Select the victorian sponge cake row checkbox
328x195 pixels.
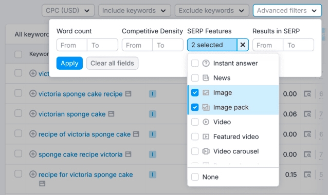coord(18,113)
